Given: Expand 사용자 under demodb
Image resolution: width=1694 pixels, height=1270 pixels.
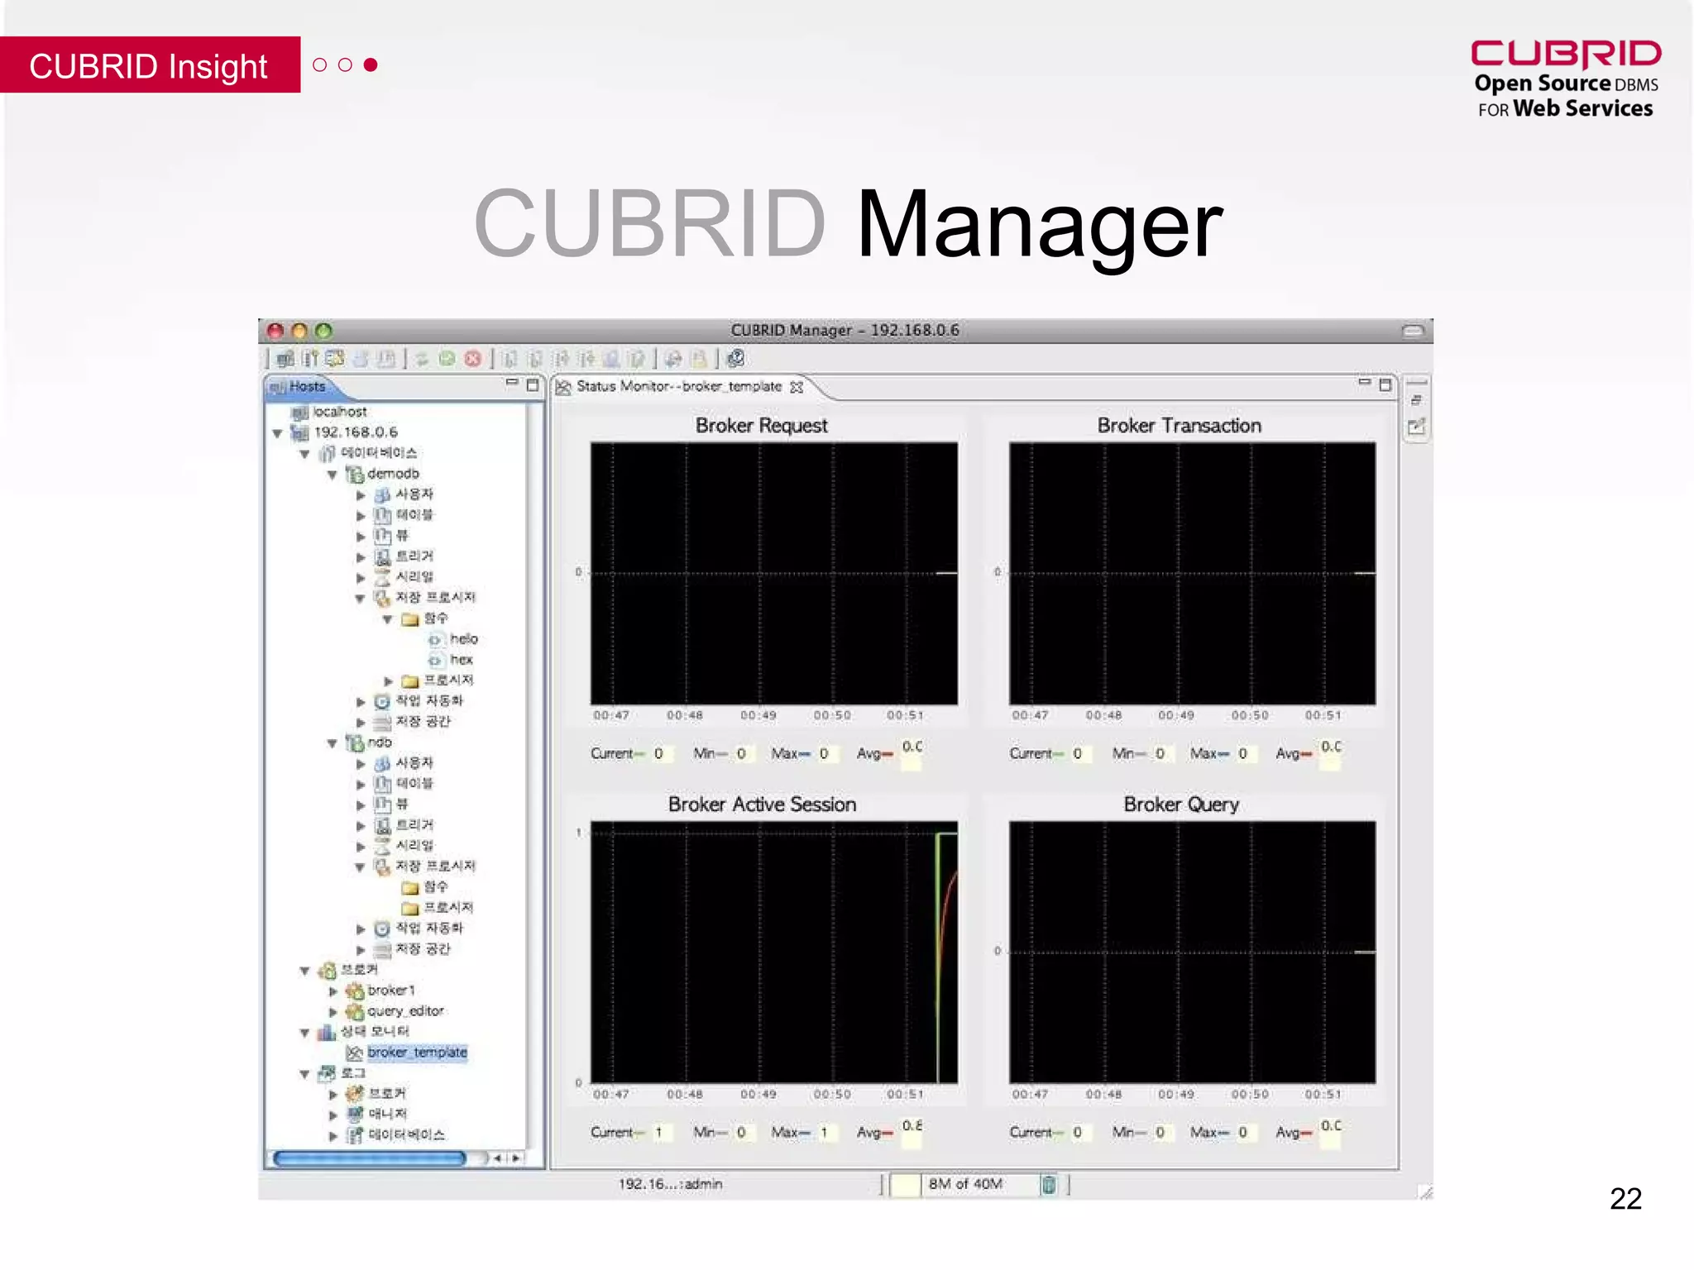Looking at the screenshot, I should [361, 495].
